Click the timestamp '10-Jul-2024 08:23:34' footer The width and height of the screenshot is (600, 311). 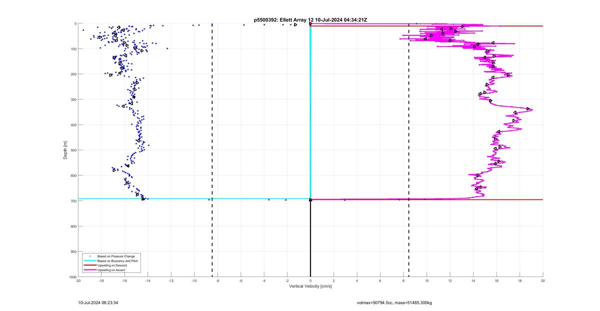pos(98,302)
